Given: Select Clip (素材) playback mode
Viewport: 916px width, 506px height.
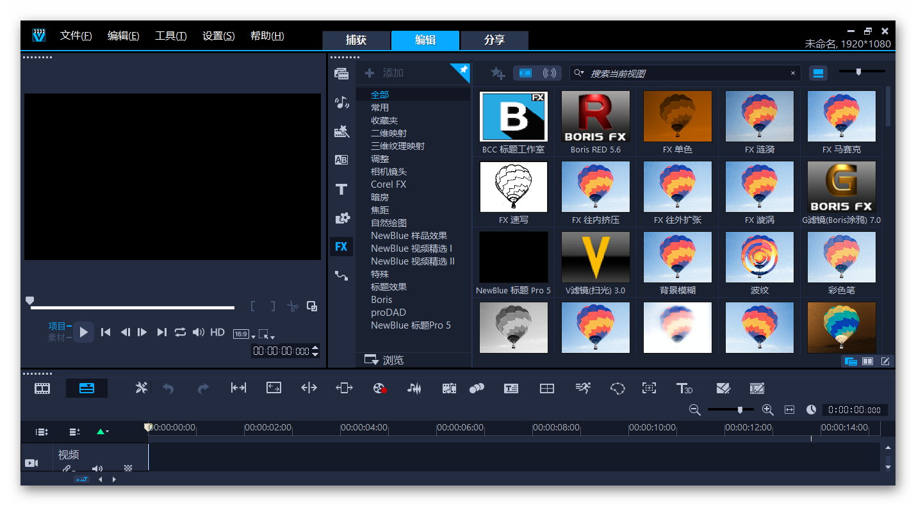Looking at the screenshot, I should [x=58, y=338].
